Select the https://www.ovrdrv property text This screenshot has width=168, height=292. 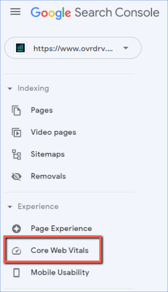pos(73,49)
